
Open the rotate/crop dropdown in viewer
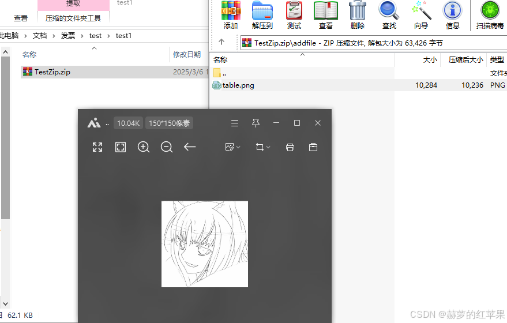tap(262, 147)
